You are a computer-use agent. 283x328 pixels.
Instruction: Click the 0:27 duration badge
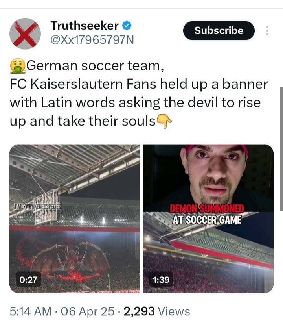point(28,280)
